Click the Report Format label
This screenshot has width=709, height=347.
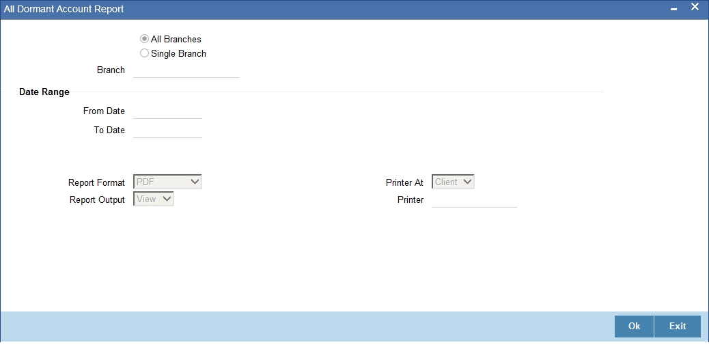coord(96,183)
